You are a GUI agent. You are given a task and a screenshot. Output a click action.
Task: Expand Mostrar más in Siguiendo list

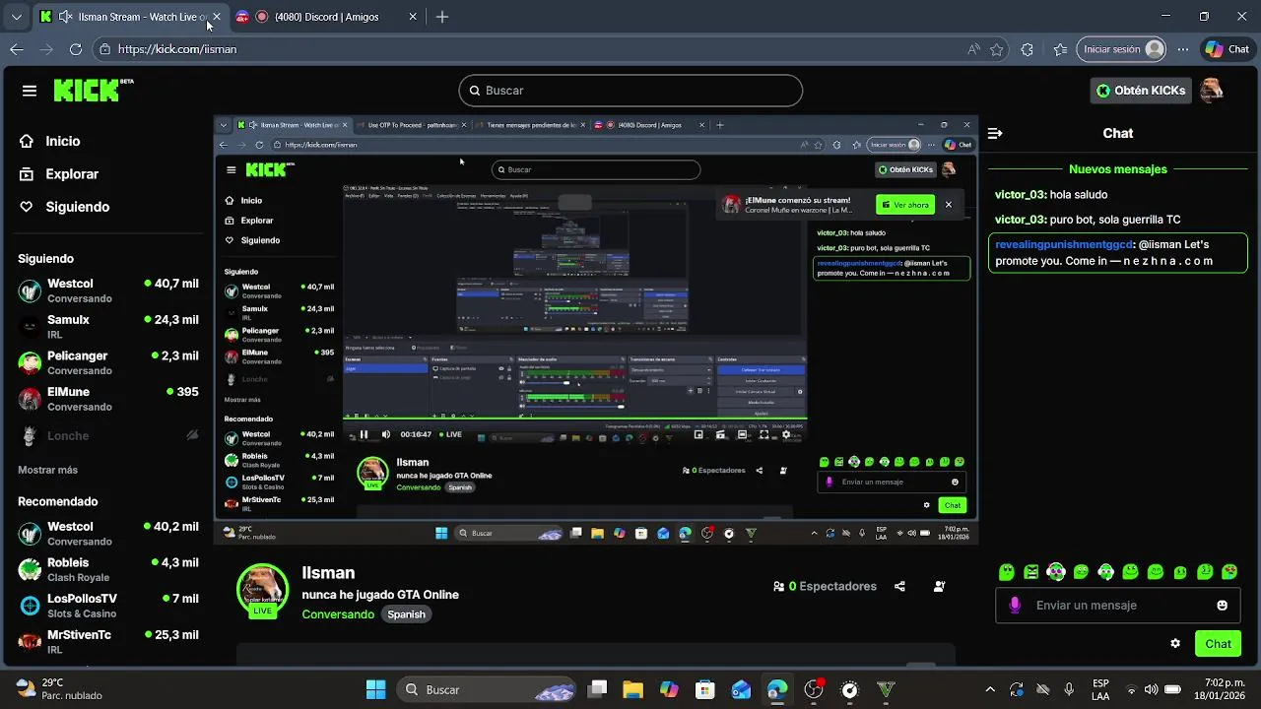pos(47,470)
